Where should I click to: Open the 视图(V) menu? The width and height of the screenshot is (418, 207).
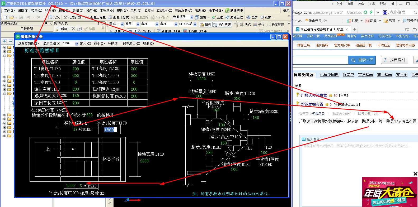click(x=122, y=11)
